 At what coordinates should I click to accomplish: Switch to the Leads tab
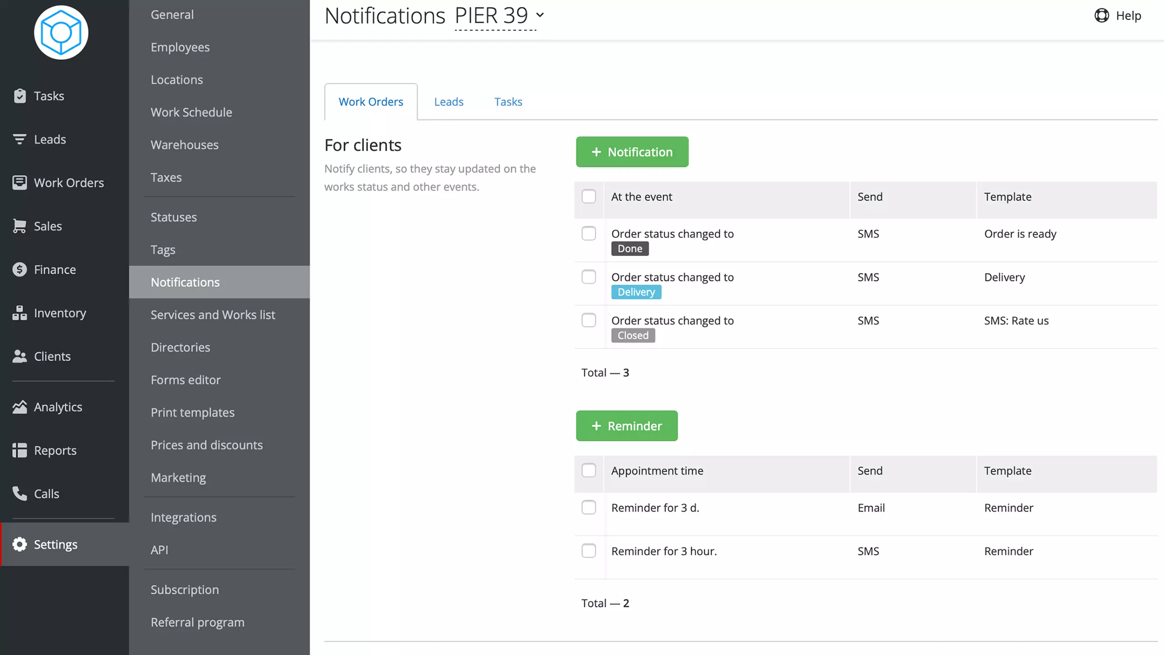coord(448,101)
